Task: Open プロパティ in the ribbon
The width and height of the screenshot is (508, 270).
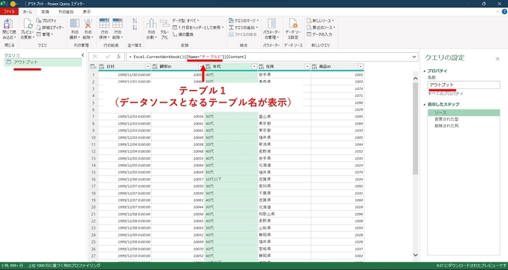Action: tap(46, 20)
